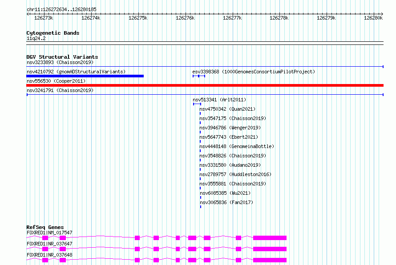The height and width of the screenshot is (265, 396).
Task: Click the 126276k ruler label
Action: click(185, 18)
